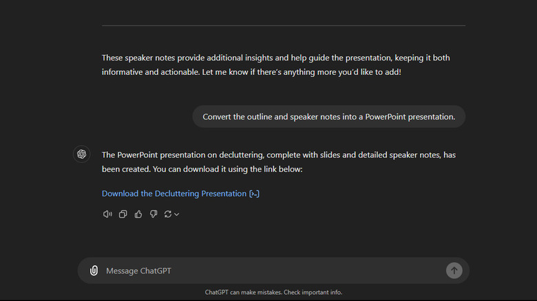This screenshot has width=537, height=301.
Task: Expand the chevron next to regenerate
Action: coord(177,214)
